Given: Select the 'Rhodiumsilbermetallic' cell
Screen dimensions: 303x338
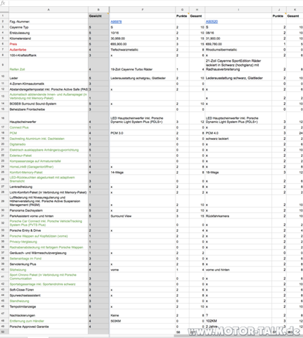Looking at the screenshot, I should [238, 49].
